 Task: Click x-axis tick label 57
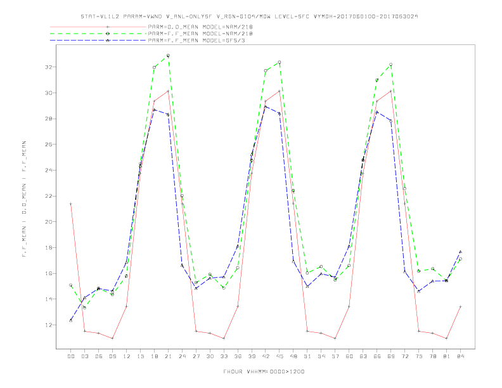[335, 356]
